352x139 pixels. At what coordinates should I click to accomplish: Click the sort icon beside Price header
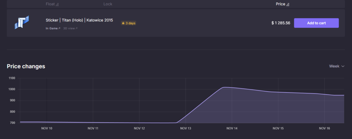(x=288, y=4)
